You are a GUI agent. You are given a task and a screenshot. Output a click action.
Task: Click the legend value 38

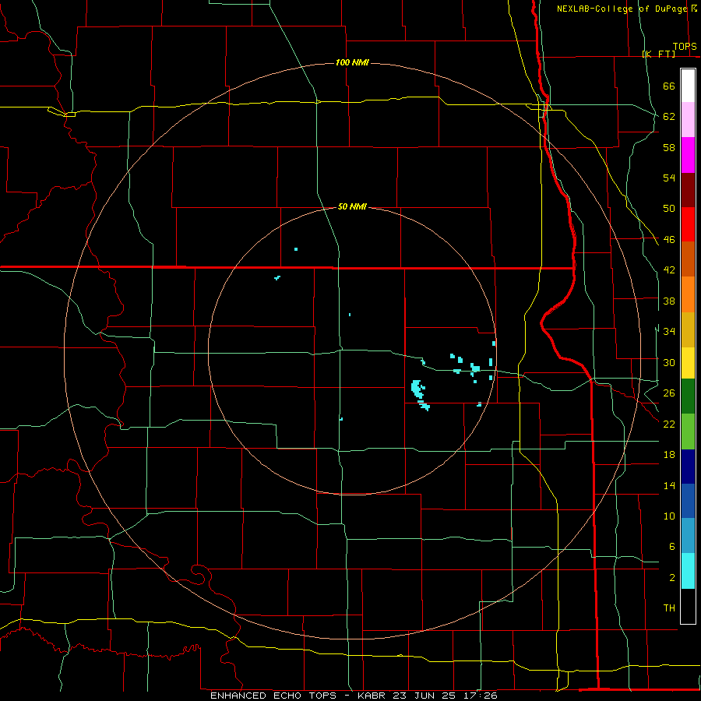point(669,301)
